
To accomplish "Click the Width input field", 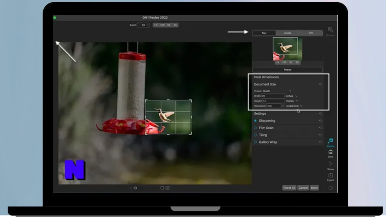I will tap(273, 96).
